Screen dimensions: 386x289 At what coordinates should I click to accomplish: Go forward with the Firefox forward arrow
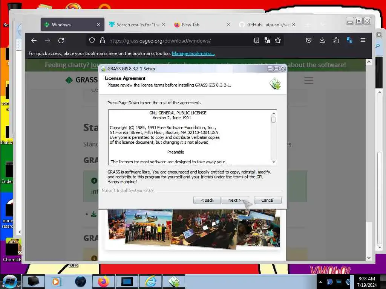click(47, 41)
